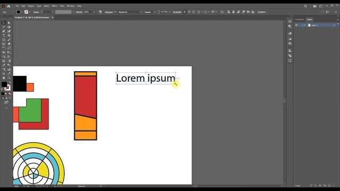Click the Opacity label link
Screen dimensions: 340x191
[79, 12]
